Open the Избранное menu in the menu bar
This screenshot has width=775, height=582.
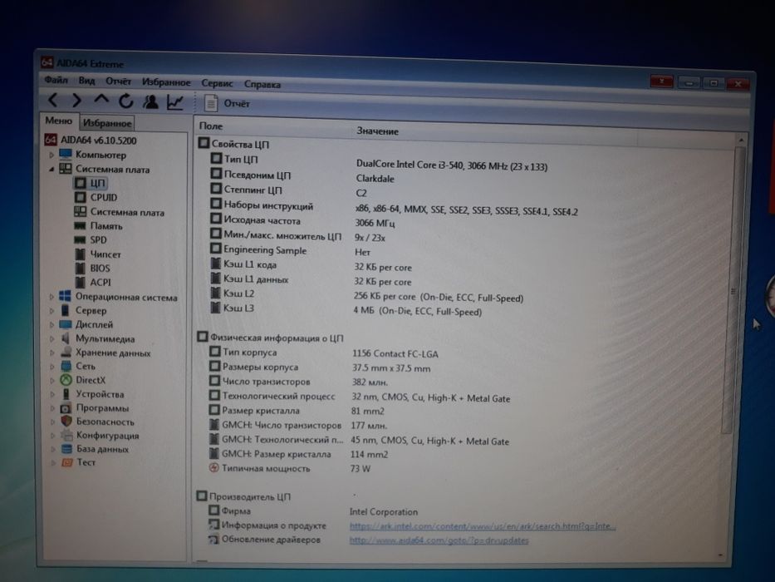tap(166, 82)
